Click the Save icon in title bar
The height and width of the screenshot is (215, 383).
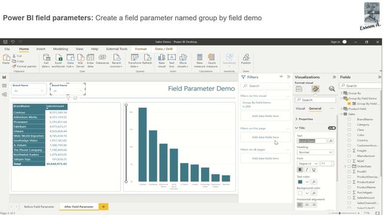pos(5,42)
